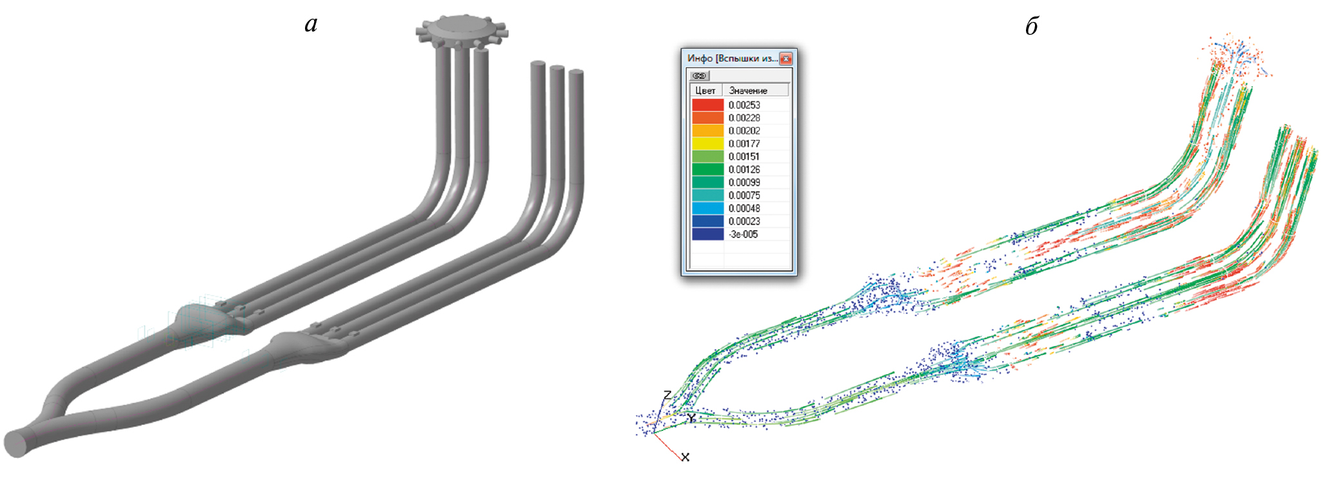Select the value 0.00202
The image size is (1331, 485).
coord(744,131)
